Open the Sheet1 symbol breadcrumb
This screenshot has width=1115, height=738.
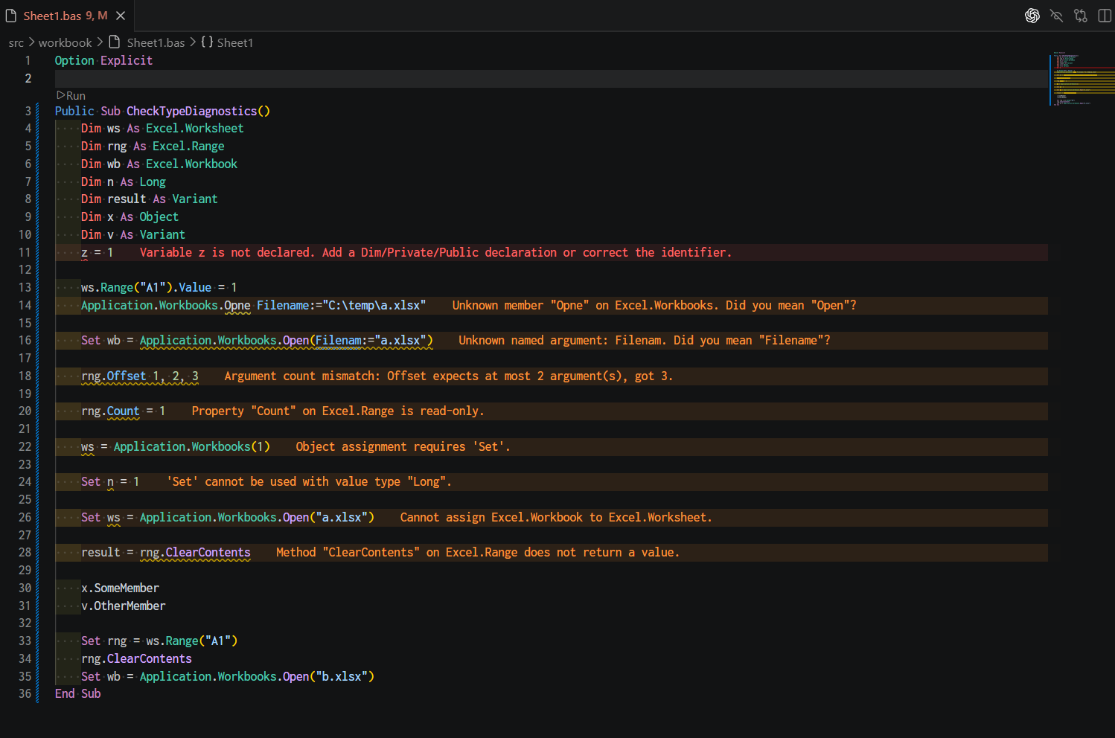pyautogui.click(x=235, y=43)
